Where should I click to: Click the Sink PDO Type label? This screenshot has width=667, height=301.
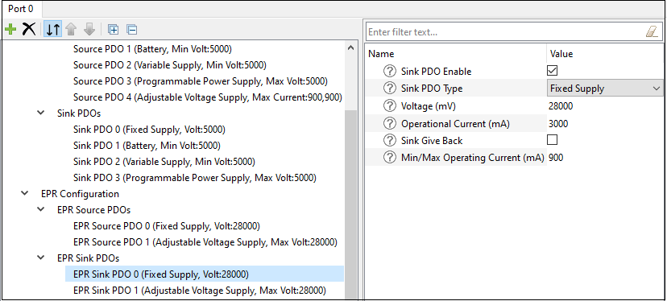coord(432,89)
